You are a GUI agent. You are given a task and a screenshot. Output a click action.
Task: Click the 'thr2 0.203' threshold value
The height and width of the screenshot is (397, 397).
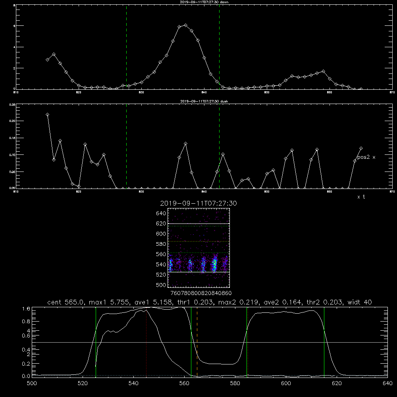[324, 302]
